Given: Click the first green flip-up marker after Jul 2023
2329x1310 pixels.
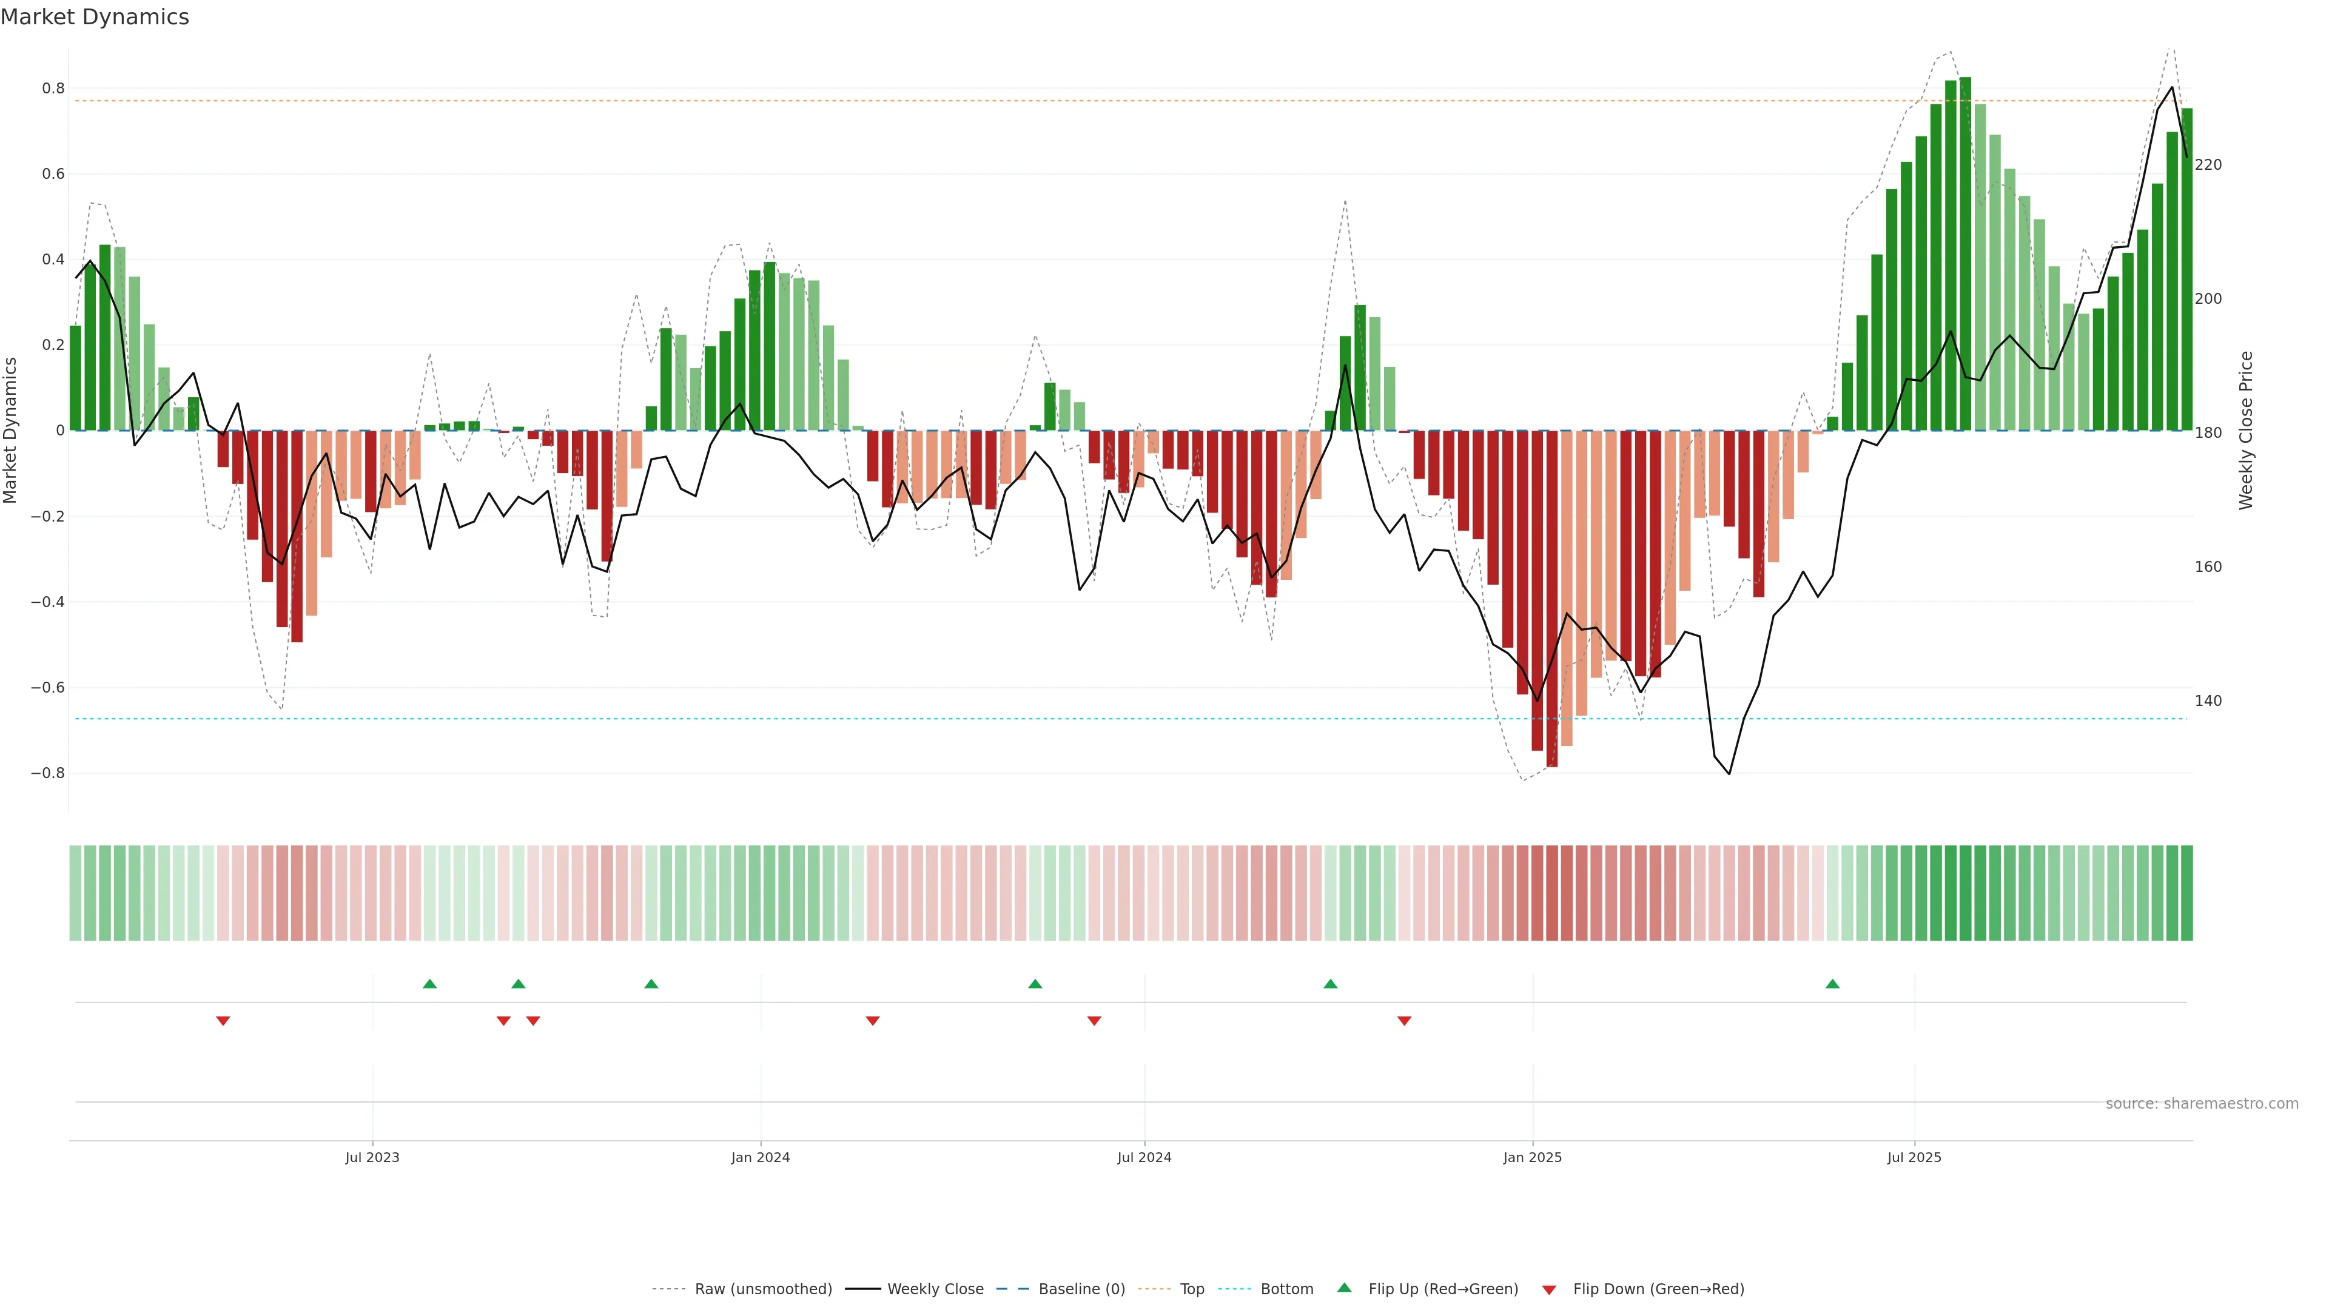Looking at the screenshot, I should pos(429,984).
